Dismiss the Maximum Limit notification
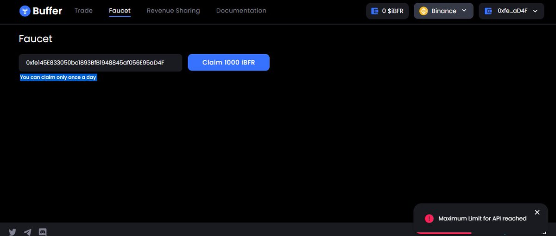 click(x=537, y=212)
